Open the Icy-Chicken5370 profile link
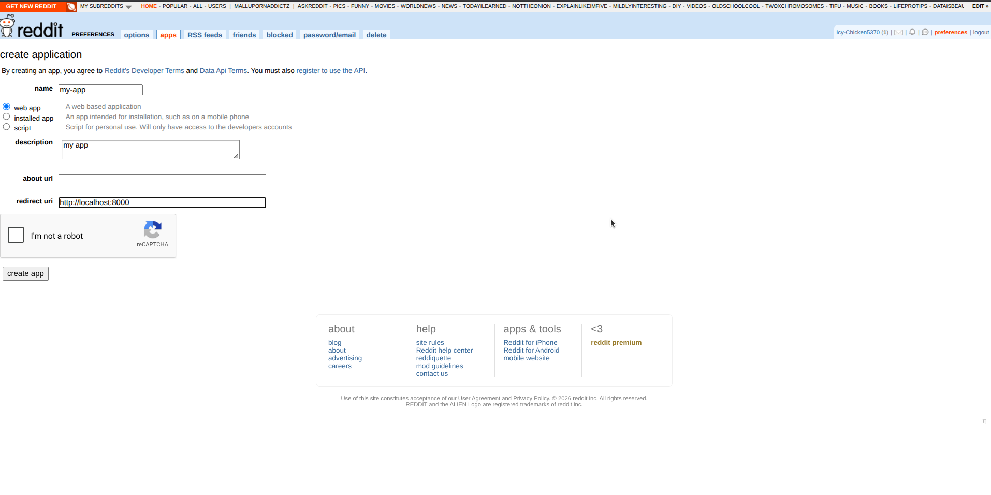This screenshot has height=495, width=991. point(858,32)
